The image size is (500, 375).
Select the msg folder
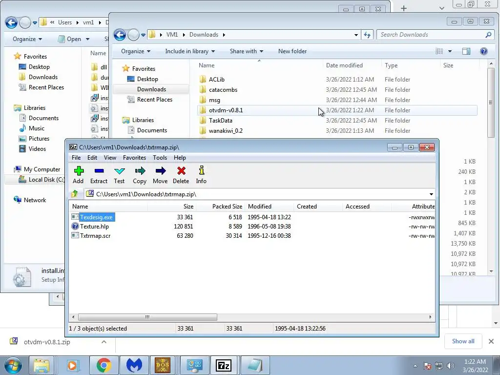(x=214, y=100)
